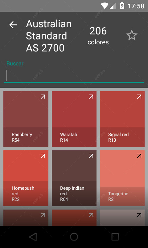The height and width of the screenshot is (248, 148).
Task: Tap the recent apps square button
Action: (115, 237)
